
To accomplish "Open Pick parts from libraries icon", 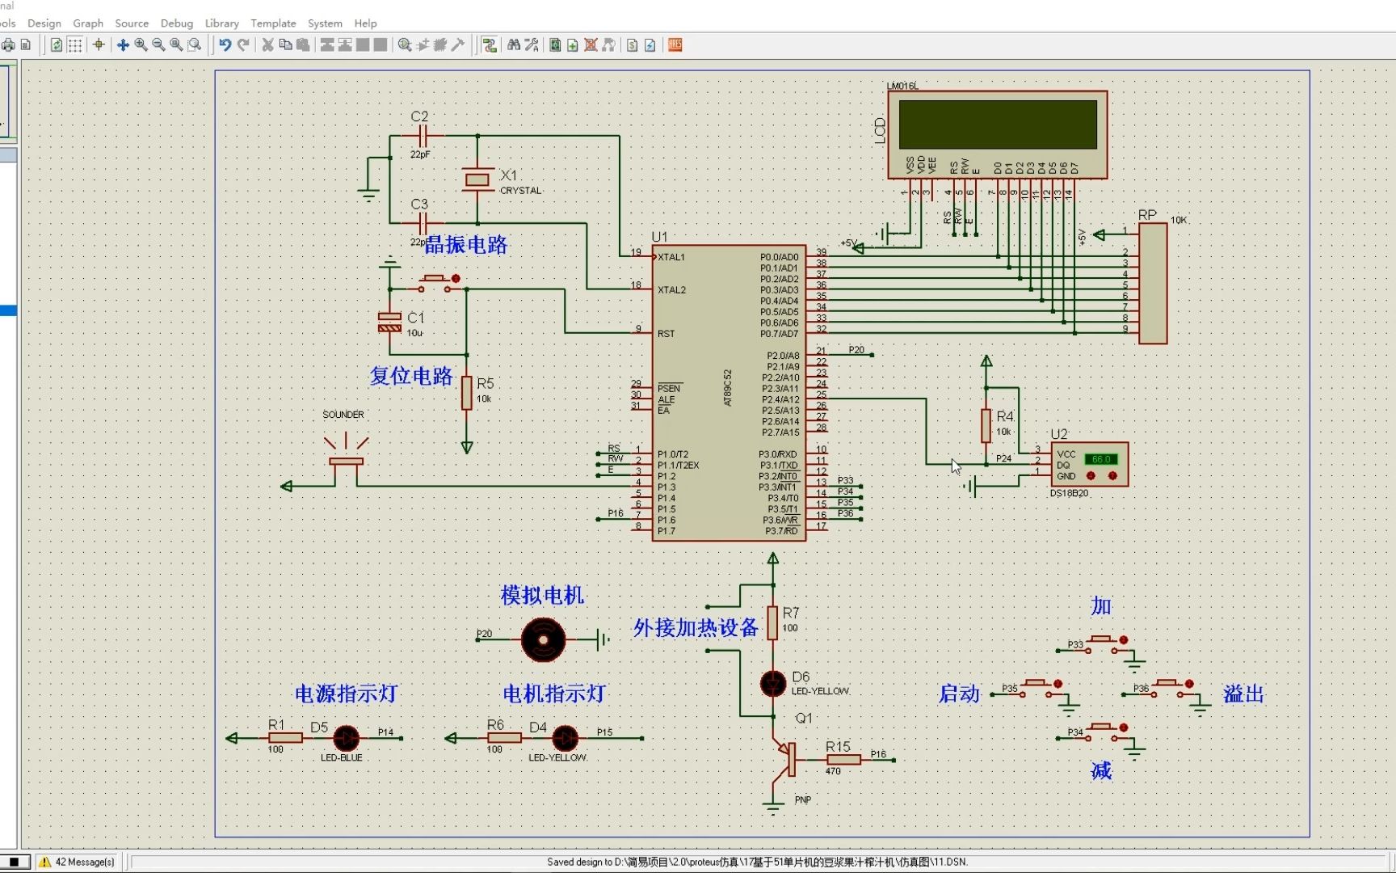I will click(405, 45).
